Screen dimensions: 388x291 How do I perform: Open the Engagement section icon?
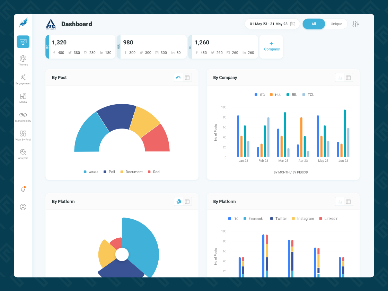click(23, 78)
